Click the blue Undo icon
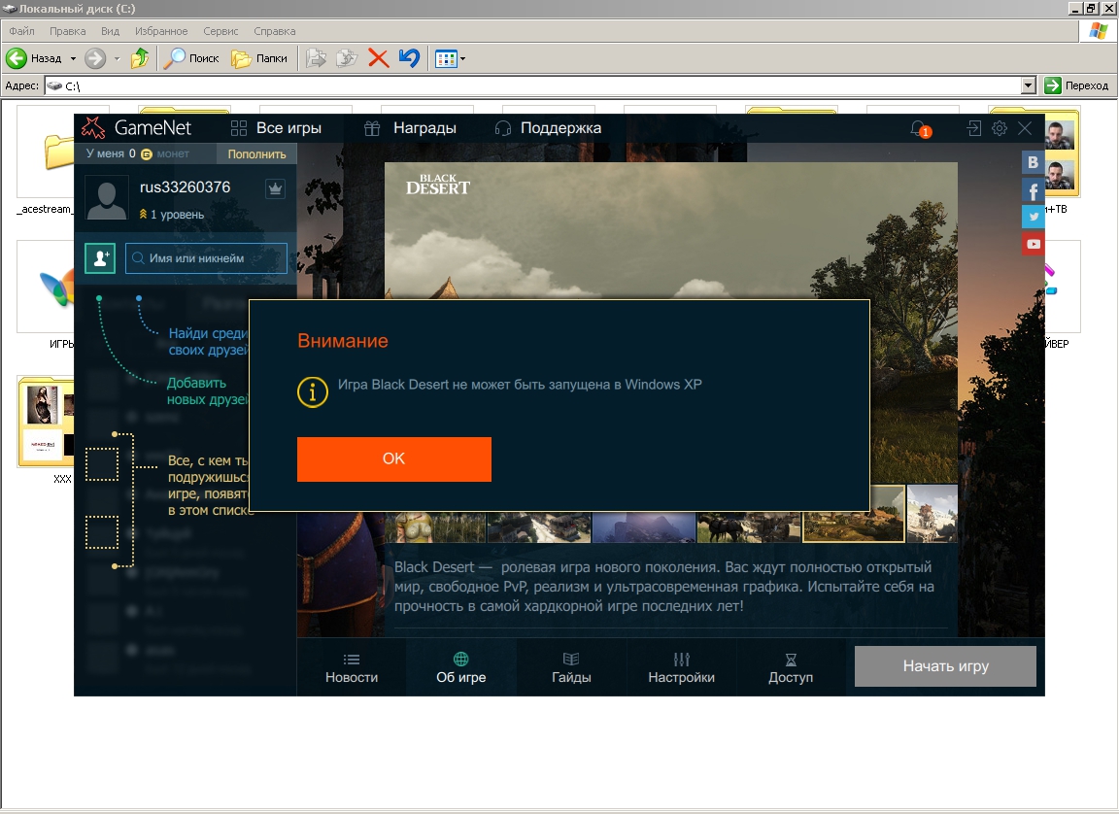 409,58
